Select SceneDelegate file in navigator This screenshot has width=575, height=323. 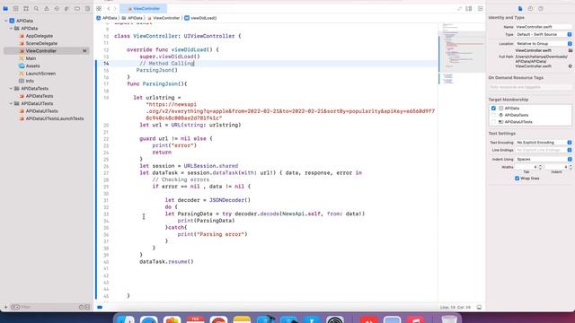click(x=41, y=43)
